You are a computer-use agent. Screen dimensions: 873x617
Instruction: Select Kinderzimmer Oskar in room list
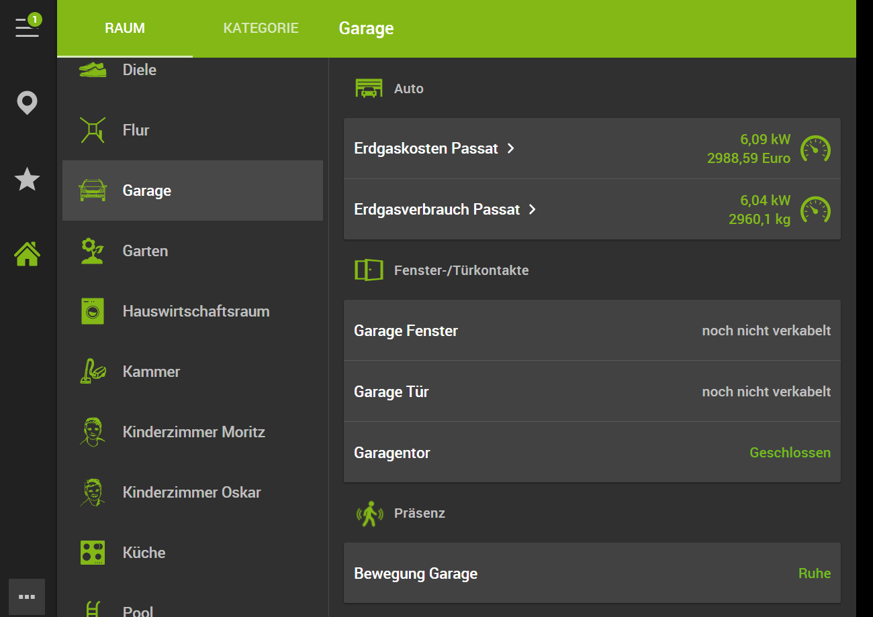192,492
